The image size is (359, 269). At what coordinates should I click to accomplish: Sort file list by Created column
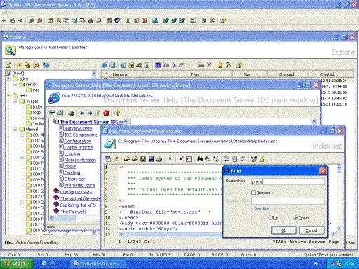(331, 74)
